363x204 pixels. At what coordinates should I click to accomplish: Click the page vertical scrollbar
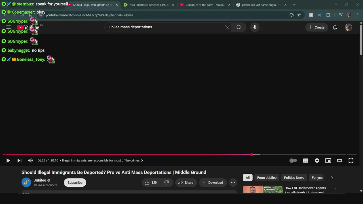tap(361, 40)
